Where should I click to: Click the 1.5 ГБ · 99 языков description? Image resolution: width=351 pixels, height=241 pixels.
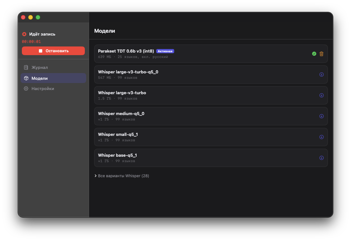pyautogui.click(x=118, y=98)
